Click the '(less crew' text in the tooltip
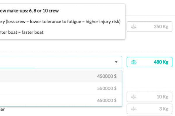 [x=15, y=21]
